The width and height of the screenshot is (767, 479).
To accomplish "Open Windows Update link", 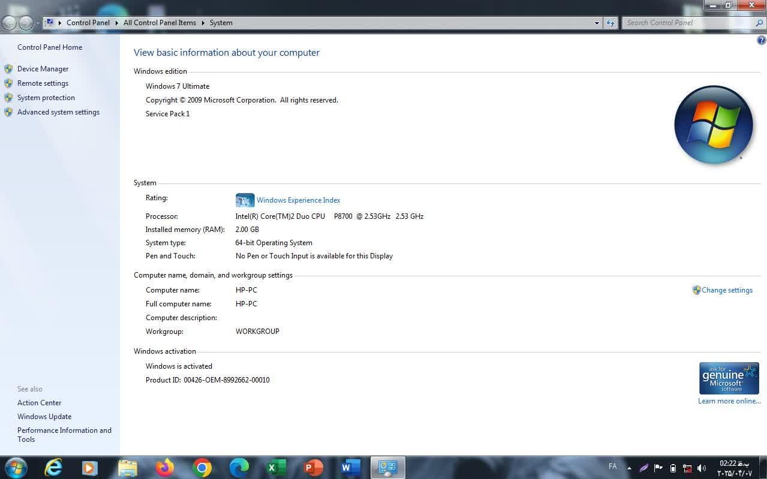I will 44,417.
